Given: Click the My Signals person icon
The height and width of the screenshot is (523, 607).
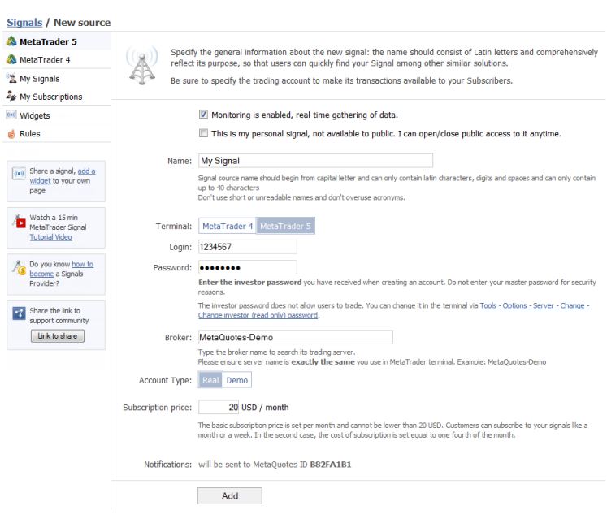Looking at the screenshot, I should pos(11,78).
